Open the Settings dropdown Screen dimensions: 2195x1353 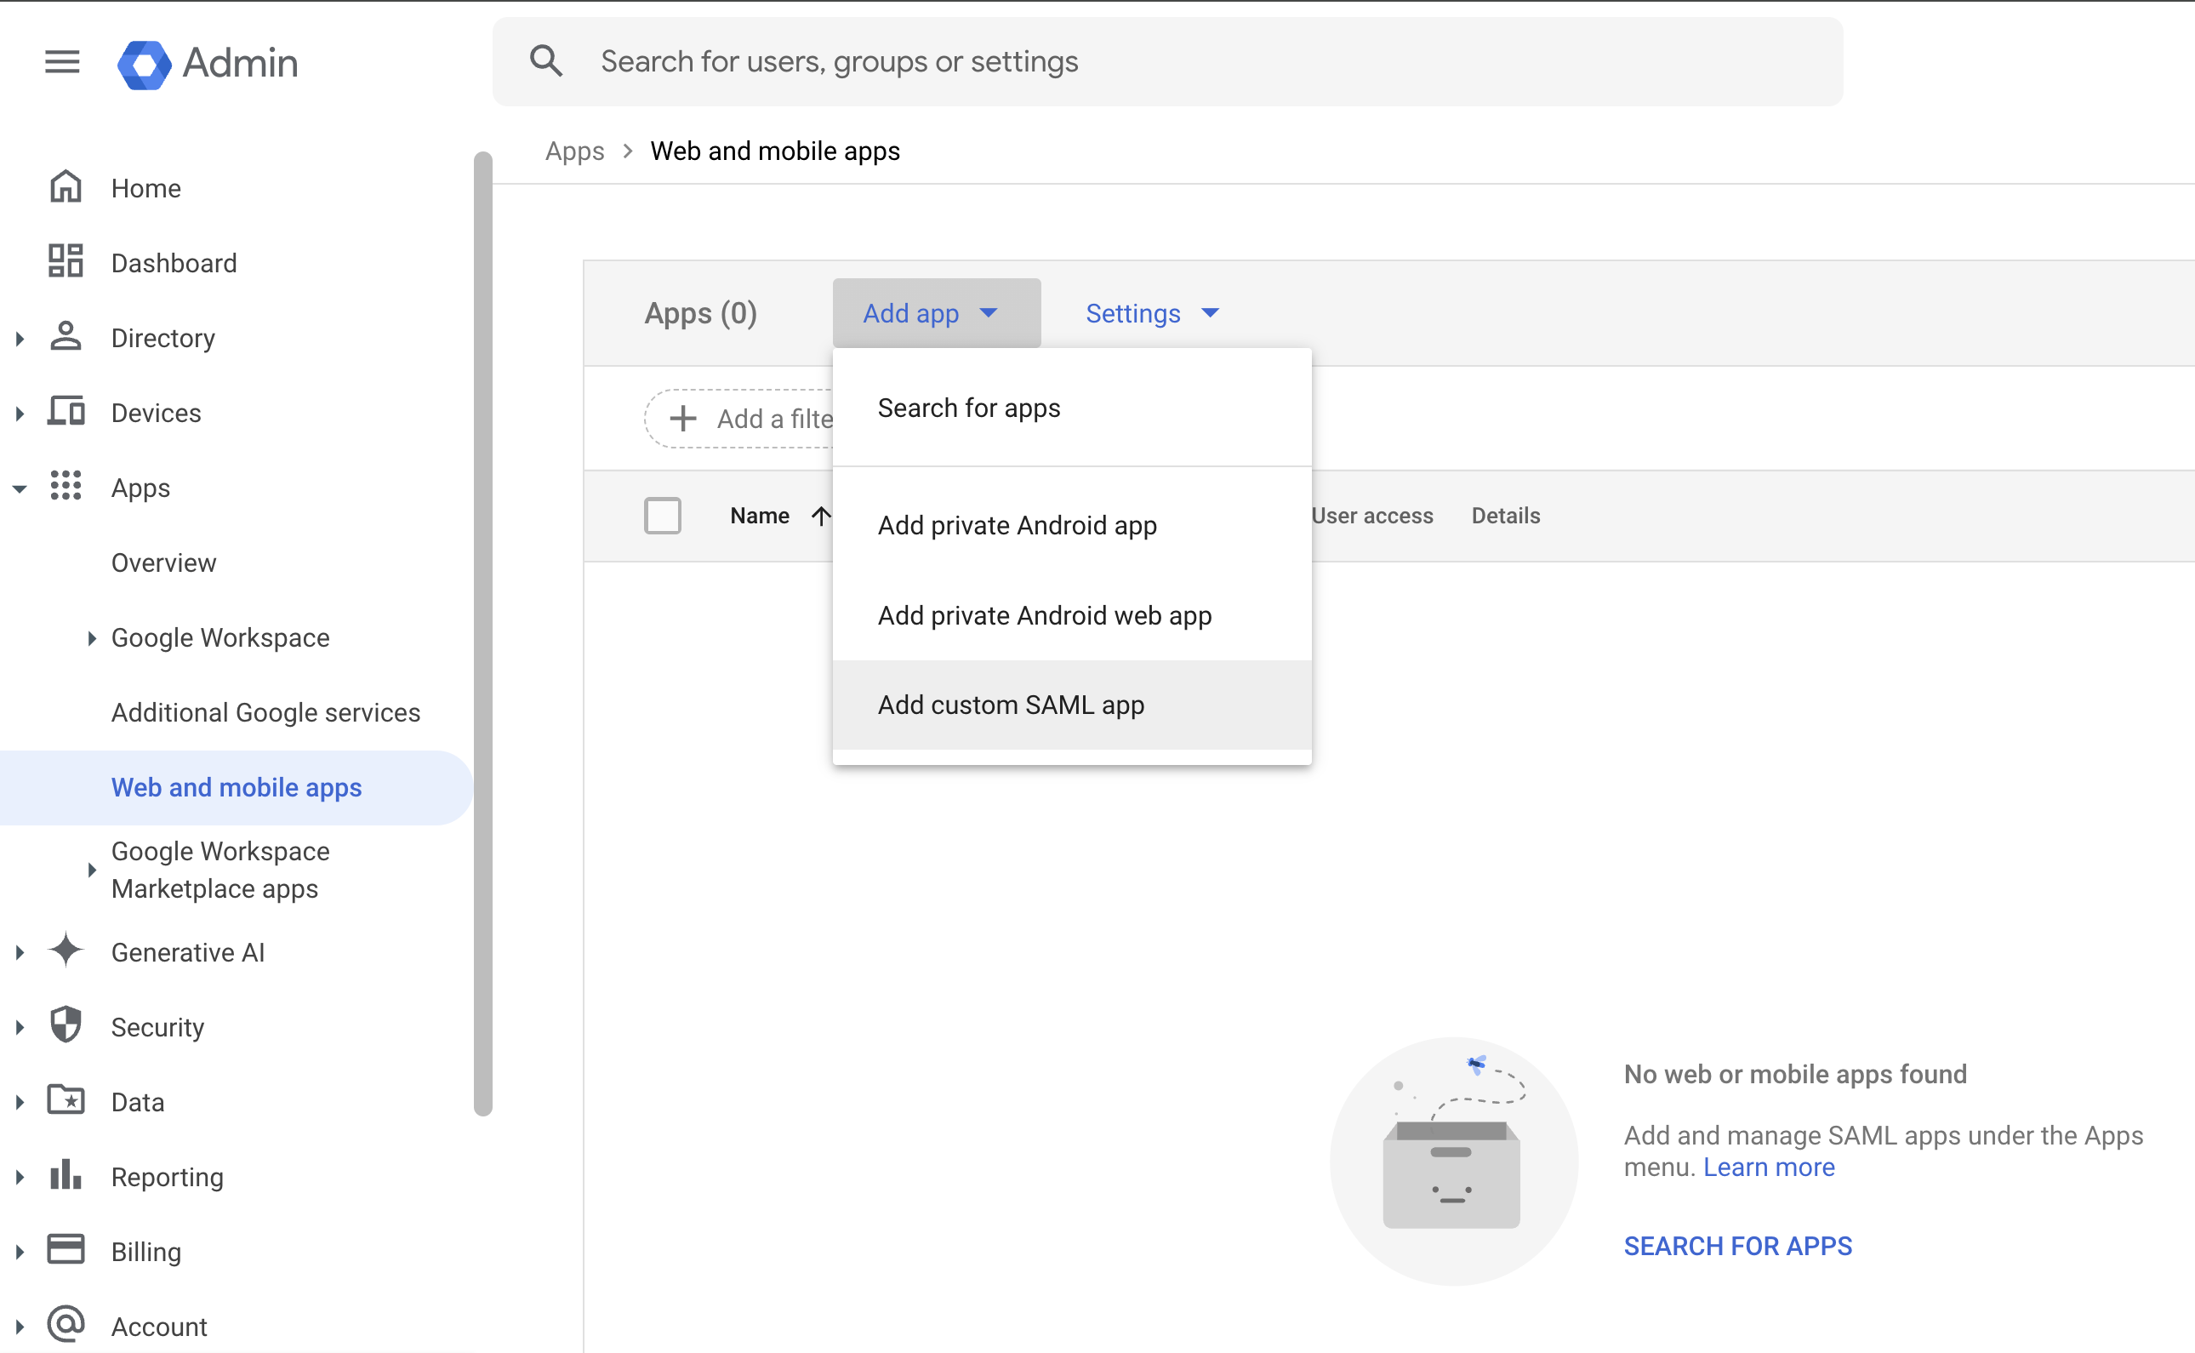tap(1152, 313)
